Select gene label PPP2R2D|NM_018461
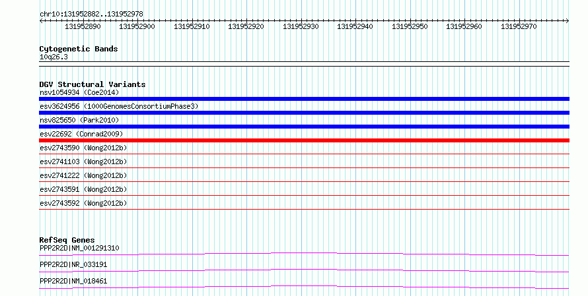Viewport: 588px width, 296px height. [x=73, y=281]
